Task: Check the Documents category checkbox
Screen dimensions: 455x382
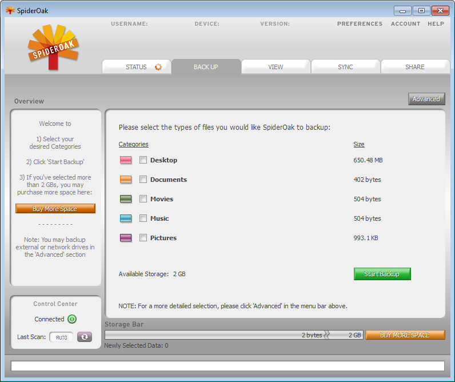Action: click(x=143, y=180)
